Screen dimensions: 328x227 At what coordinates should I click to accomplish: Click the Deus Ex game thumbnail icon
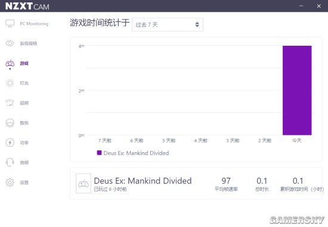click(83, 184)
